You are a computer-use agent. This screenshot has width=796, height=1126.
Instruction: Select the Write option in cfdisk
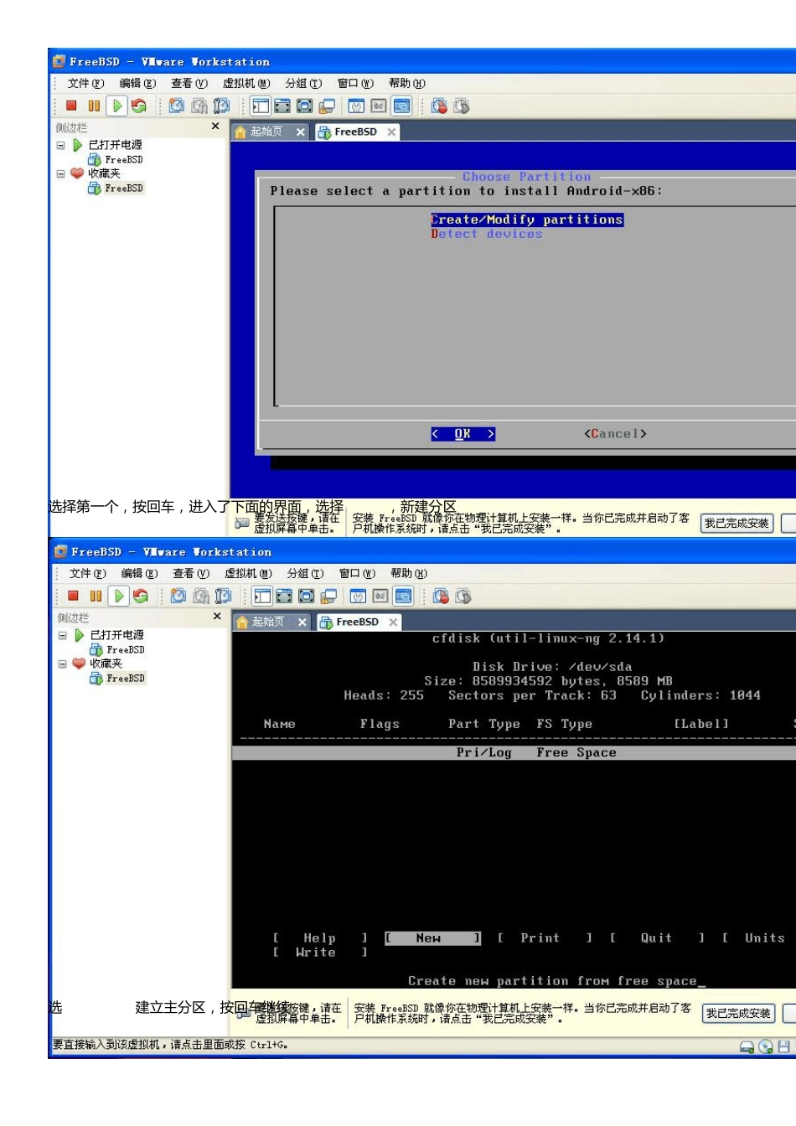pyautogui.click(x=320, y=953)
